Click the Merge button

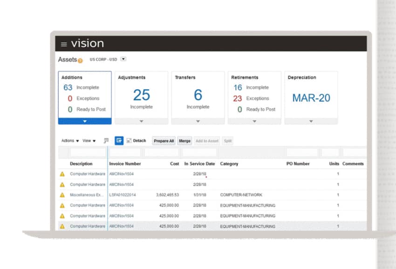point(184,141)
